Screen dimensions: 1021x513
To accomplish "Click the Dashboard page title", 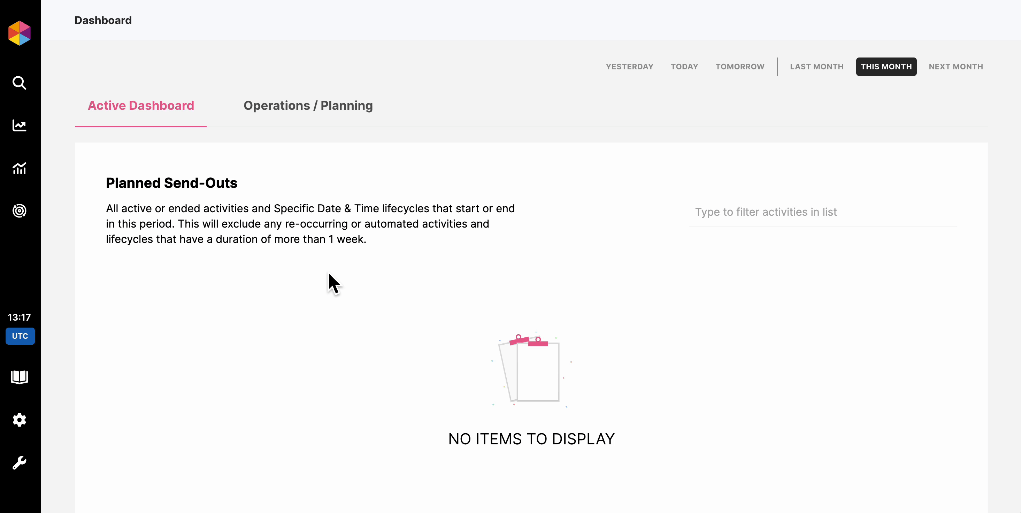I will [103, 20].
